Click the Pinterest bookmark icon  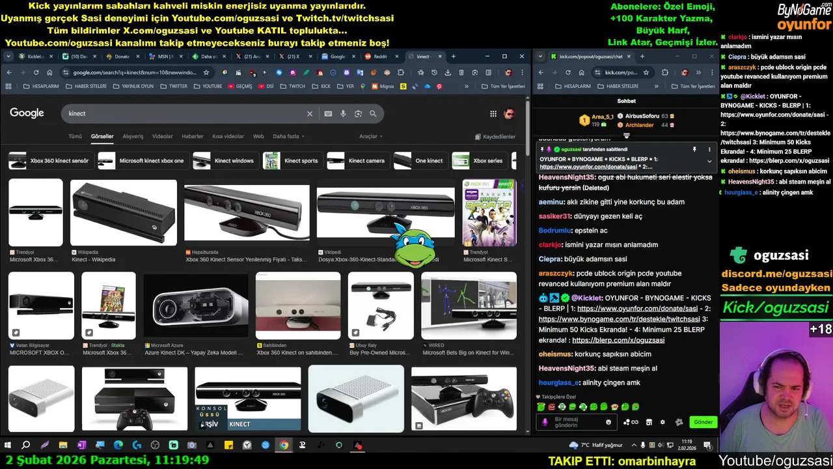pos(439,86)
